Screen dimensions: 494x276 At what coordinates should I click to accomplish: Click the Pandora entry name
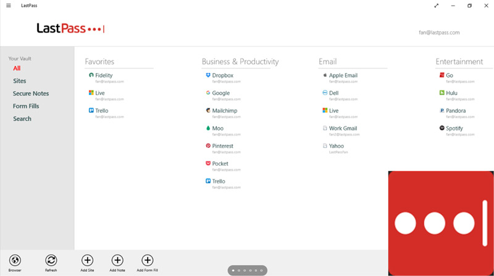tap(456, 111)
